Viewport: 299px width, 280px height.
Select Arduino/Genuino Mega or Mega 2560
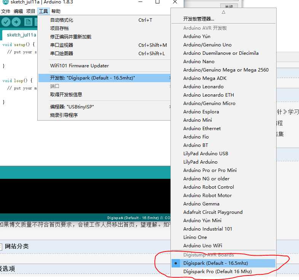coord(223,70)
